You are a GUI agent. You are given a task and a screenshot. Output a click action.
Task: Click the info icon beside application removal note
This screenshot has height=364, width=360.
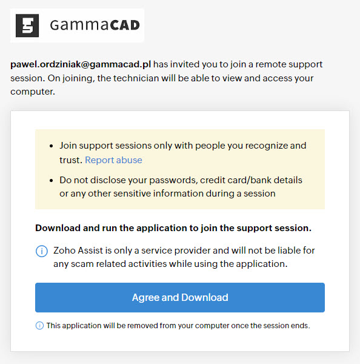[39, 325]
